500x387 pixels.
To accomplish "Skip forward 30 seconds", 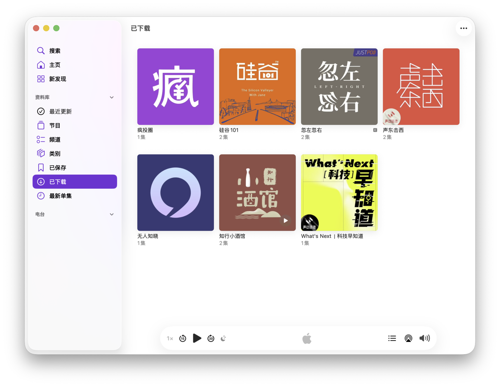I will [211, 338].
